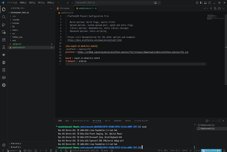Screen dimensions: 227x152
Task: Switch to the シリアル モニター tab
Action: [141, 121]
